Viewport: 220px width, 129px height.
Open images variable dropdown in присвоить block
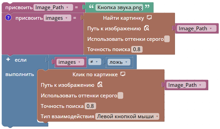tap(58, 18)
